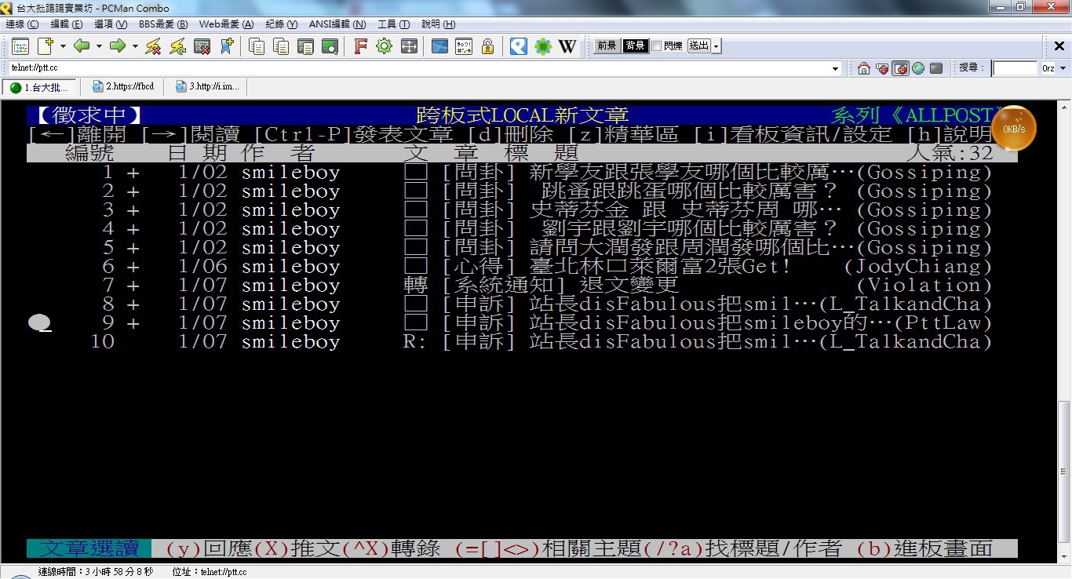Click the paste icon in toolbar
The image size is (1072, 579).
281,46
